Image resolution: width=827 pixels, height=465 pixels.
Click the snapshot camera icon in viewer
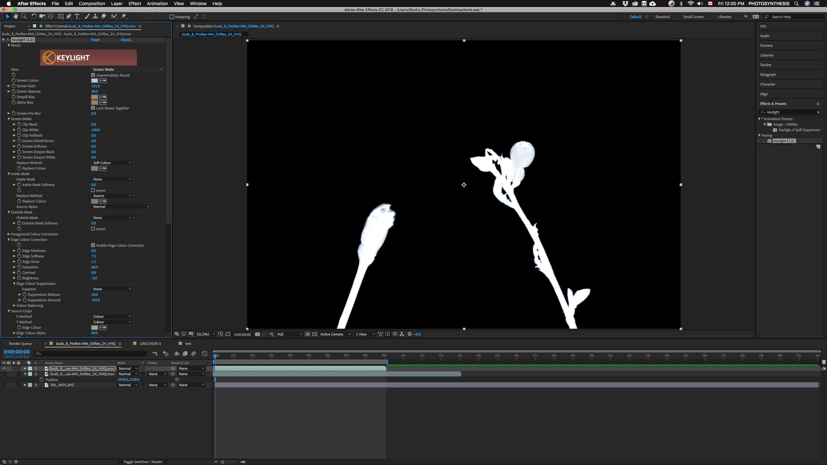coord(257,334)
